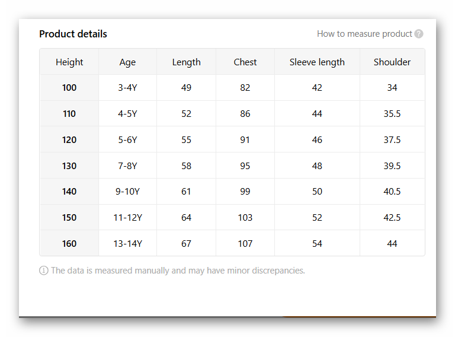
Task: Click the manual measurement disclaimer text
Action: click(178, 271)
